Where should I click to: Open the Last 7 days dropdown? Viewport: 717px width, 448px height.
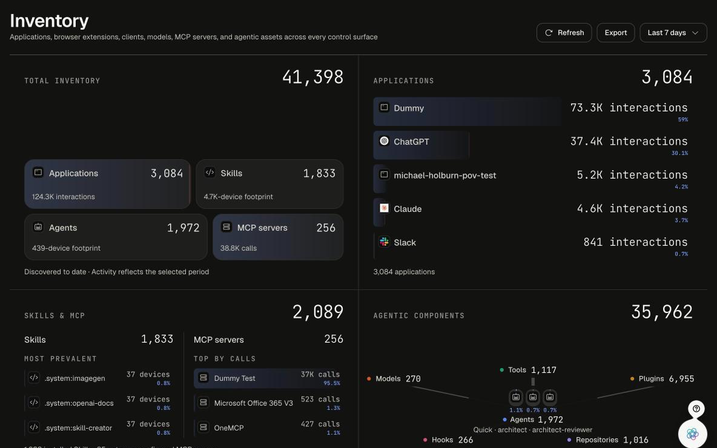click(x=673, y=33)
